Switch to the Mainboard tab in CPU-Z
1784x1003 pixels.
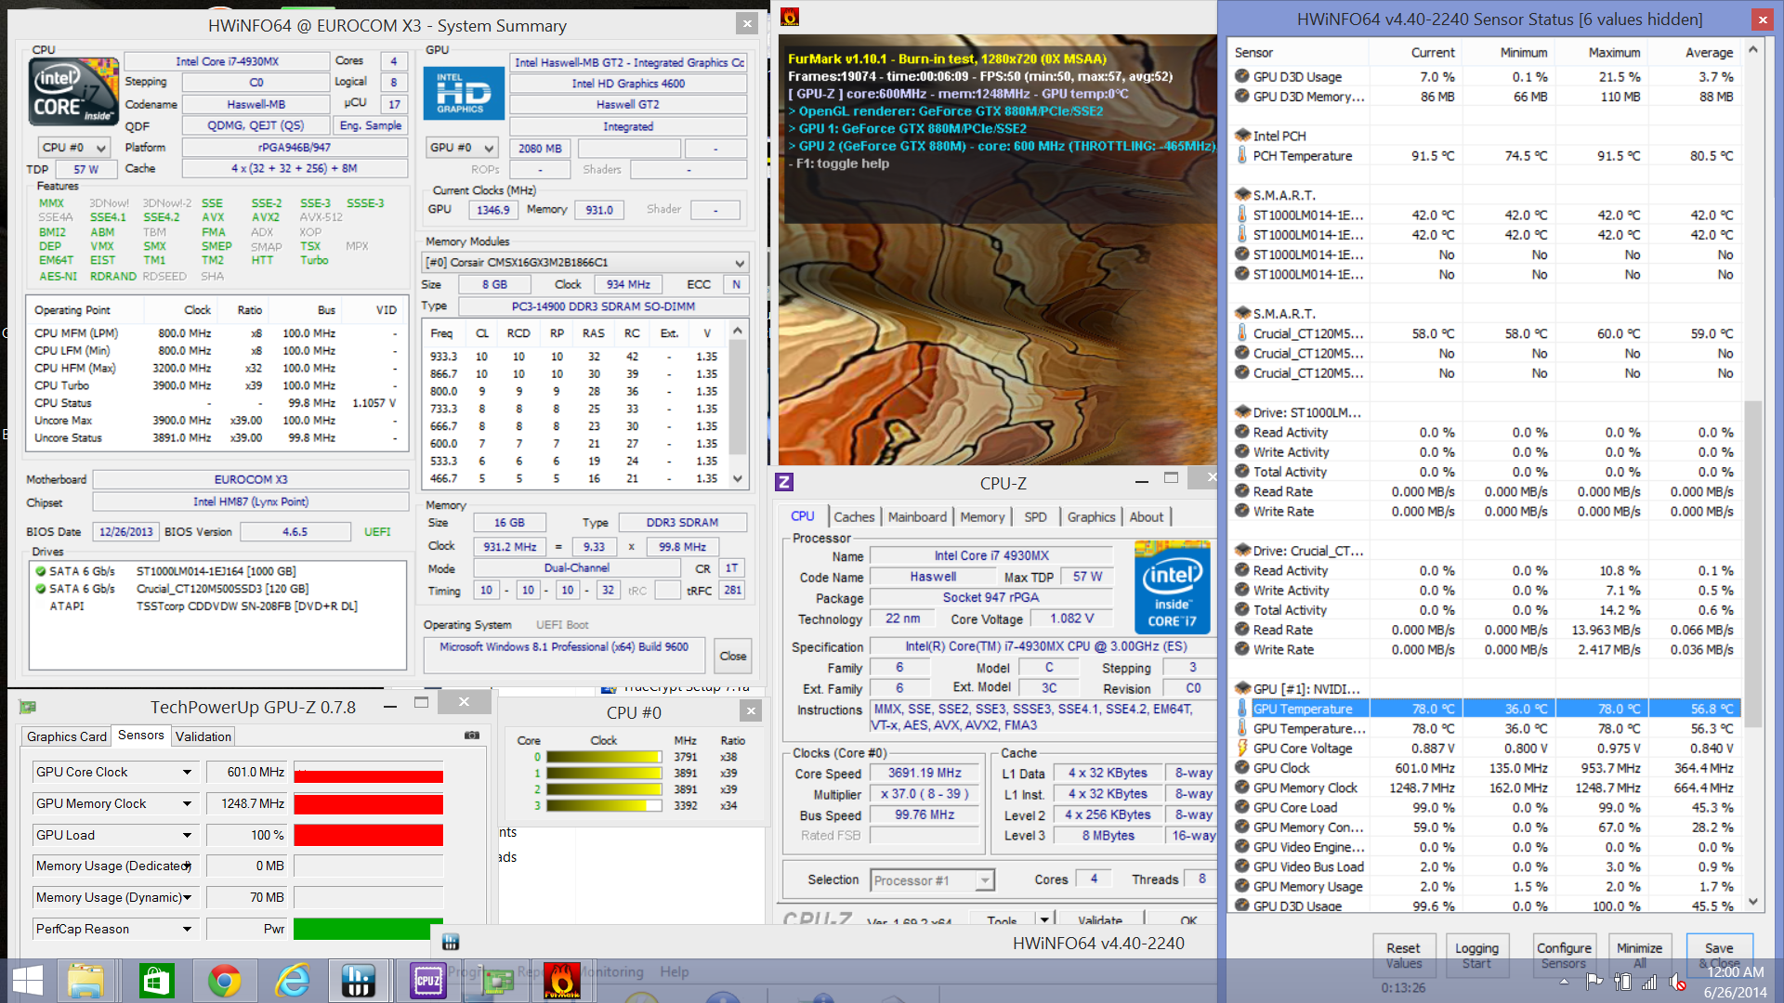click(x=917, y=517)
